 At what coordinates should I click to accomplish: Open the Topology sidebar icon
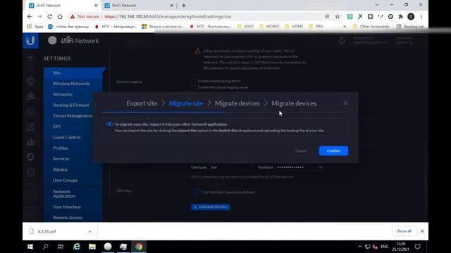(x=30, y=96)
